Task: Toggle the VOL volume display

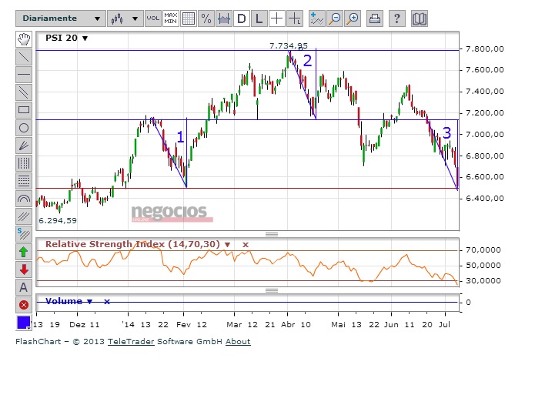Action: tap(153, 18)
